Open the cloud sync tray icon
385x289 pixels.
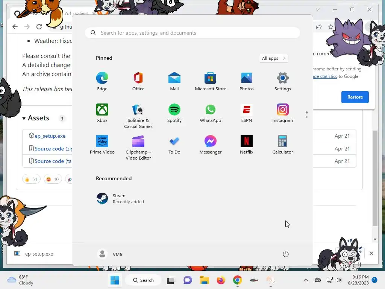[x=318, y=280]
